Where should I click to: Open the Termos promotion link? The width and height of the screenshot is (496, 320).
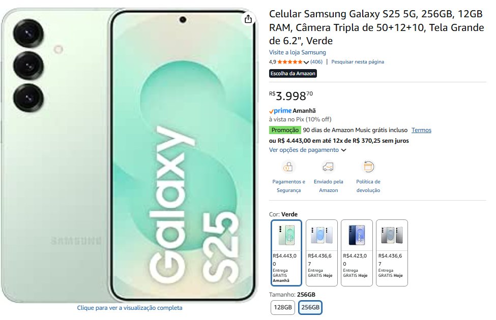click(x=421, y=130)
